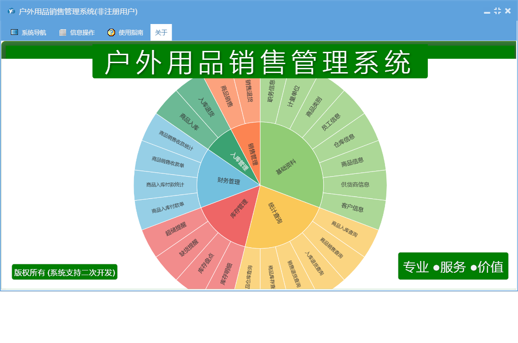Open the 库存明细 chart segment
Viewport: 518px width, 343px height.
tap(226, 273)
